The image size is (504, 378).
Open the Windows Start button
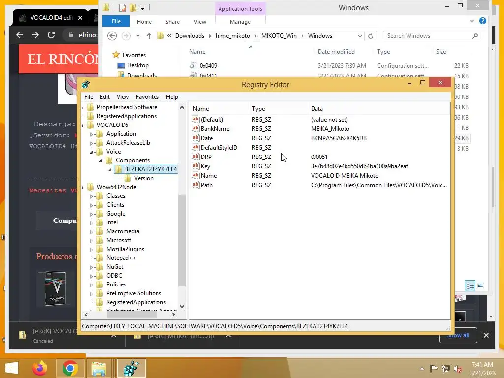(12, 368)
